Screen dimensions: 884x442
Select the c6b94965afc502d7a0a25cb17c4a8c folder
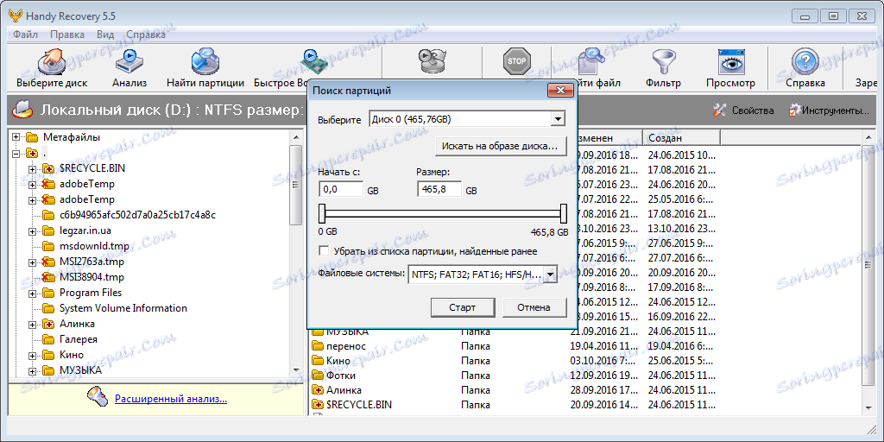pos(137,215)
